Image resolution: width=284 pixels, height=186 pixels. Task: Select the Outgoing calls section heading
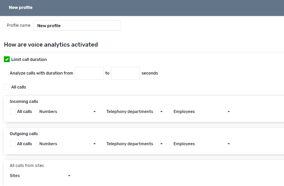coord(24,134)
